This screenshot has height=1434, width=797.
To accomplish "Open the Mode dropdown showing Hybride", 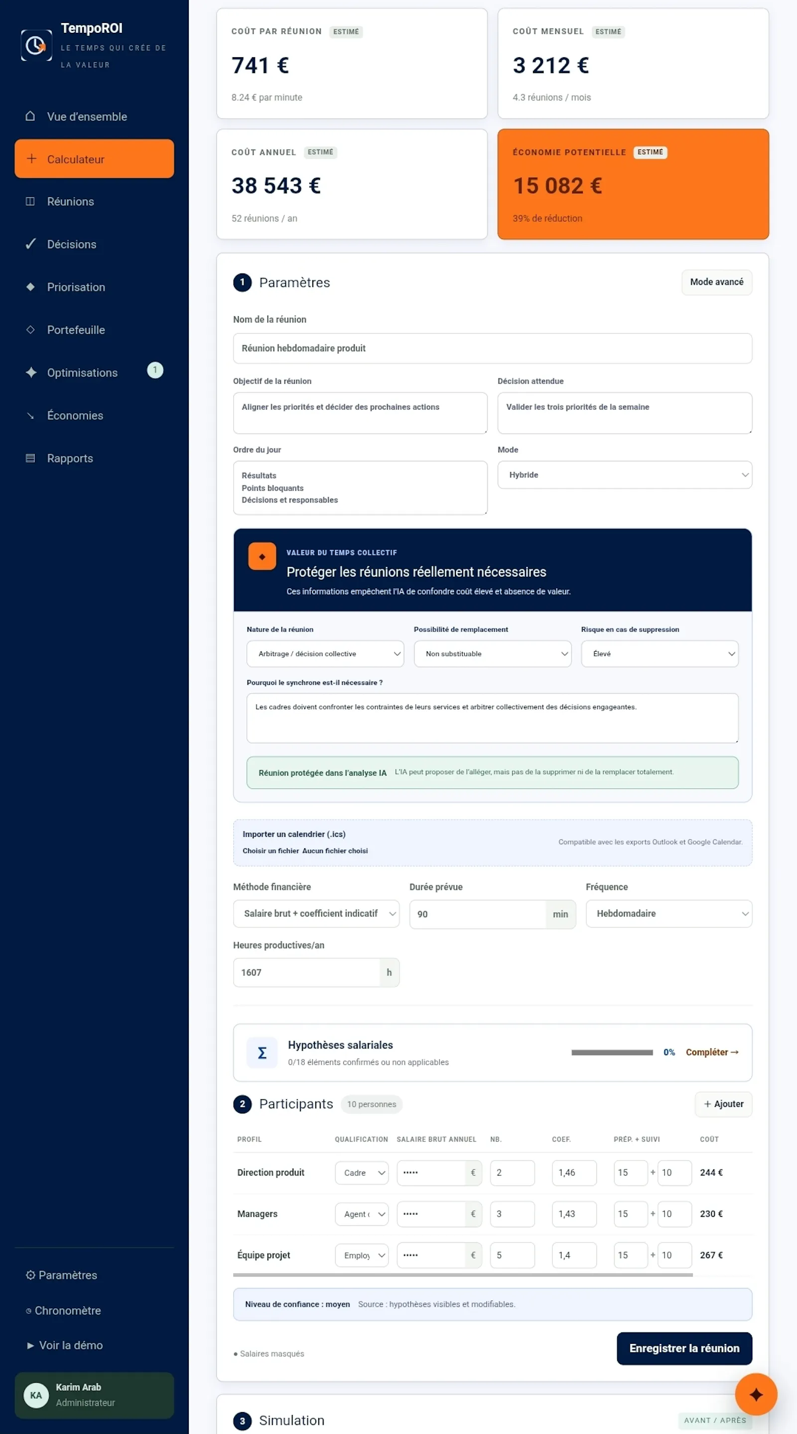I will coord(625,475).
